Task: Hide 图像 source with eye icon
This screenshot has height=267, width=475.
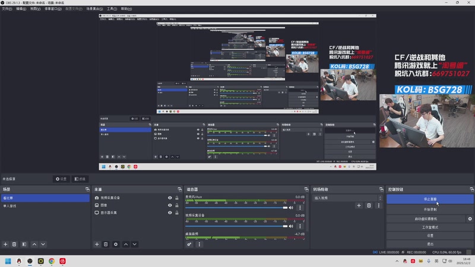Action: [170, 205]
